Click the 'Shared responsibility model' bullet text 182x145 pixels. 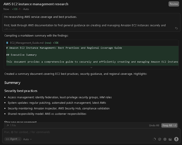pos(47,114)
